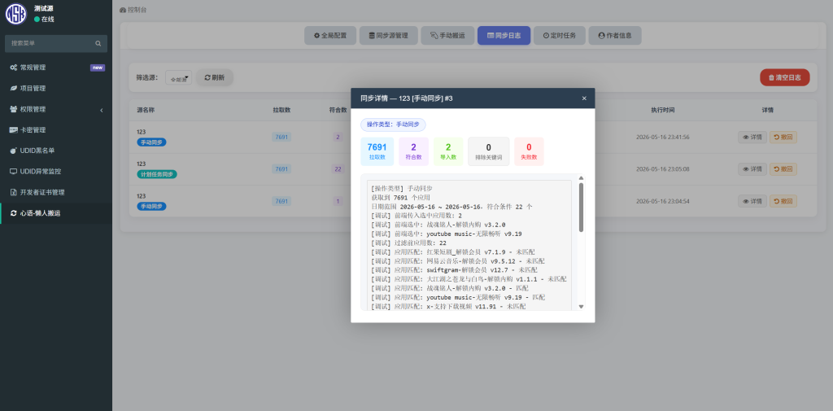Click the 控制台 breadcrumb text
The height and width of the screenshot is (411, 833).
[137, 10]
